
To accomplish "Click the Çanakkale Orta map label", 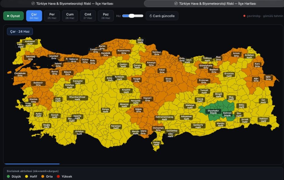I will click(x=20, y=74).
